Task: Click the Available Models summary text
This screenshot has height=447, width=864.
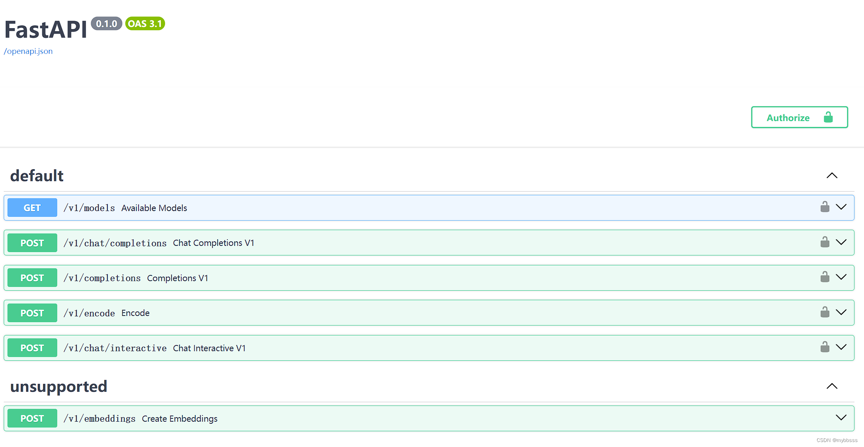Action: (x=154, y=208)
